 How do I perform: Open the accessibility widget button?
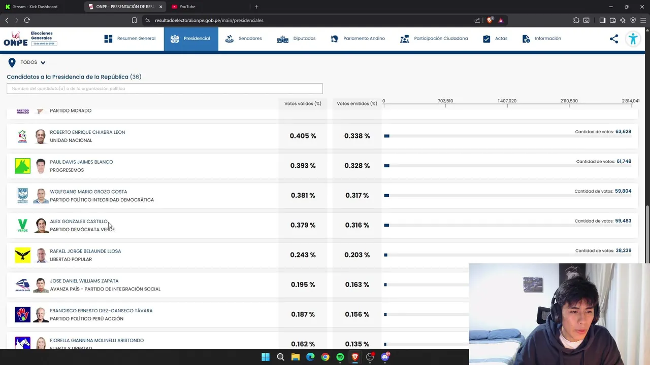pyautogui.click(x=633, y=39)
